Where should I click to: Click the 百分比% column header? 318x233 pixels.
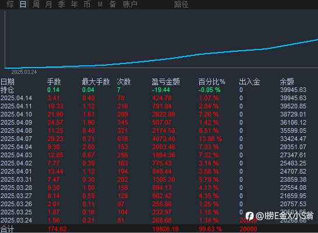(212, 82)
